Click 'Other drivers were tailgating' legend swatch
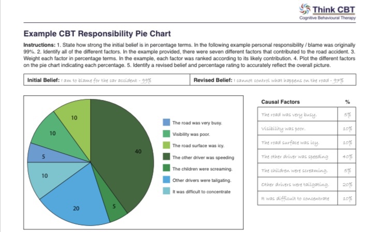This screenshot has width=378, height=232. (166, 180)
